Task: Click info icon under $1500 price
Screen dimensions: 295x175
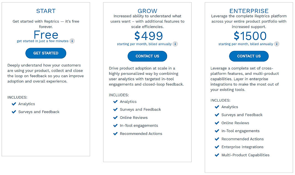Action: click(x=277, y=44)
